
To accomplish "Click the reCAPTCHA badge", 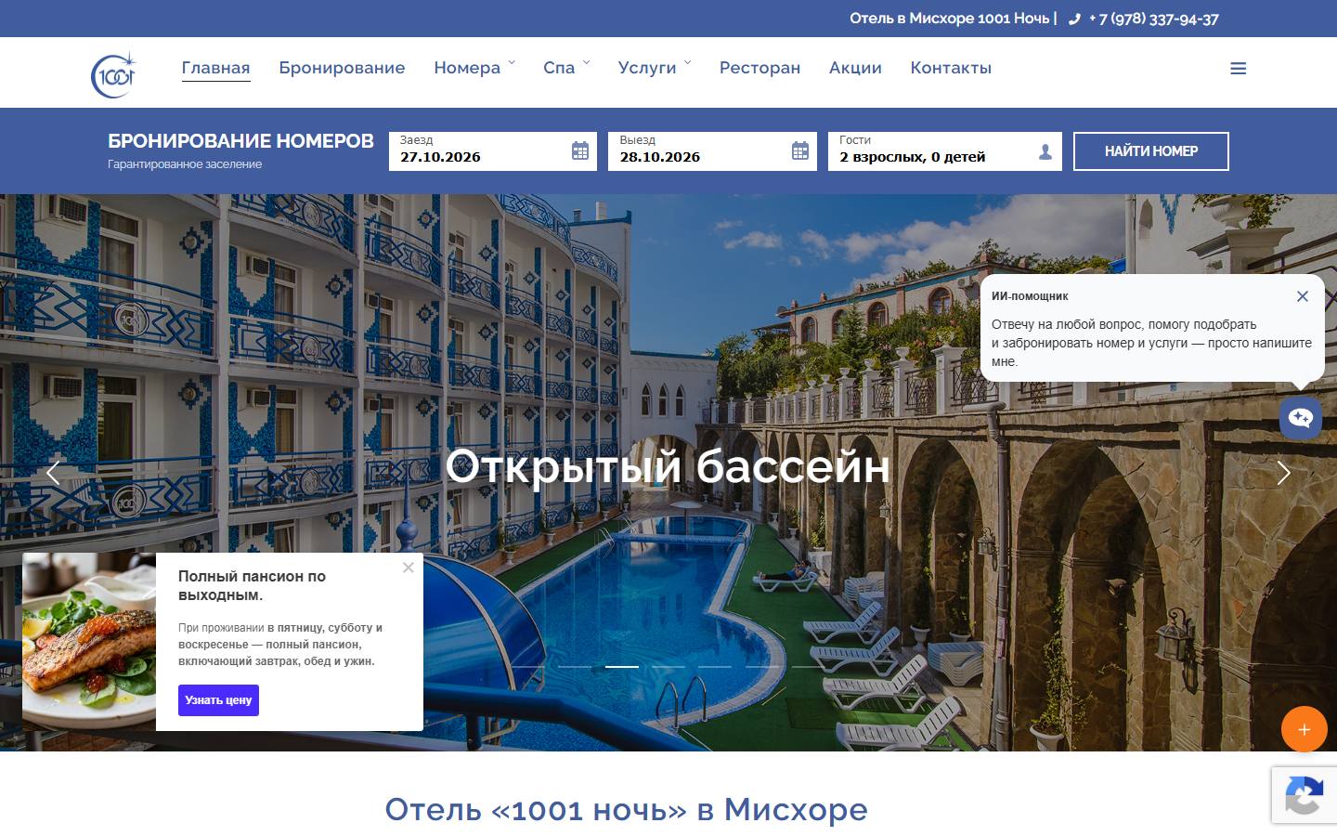I will tap(1304, 795).
